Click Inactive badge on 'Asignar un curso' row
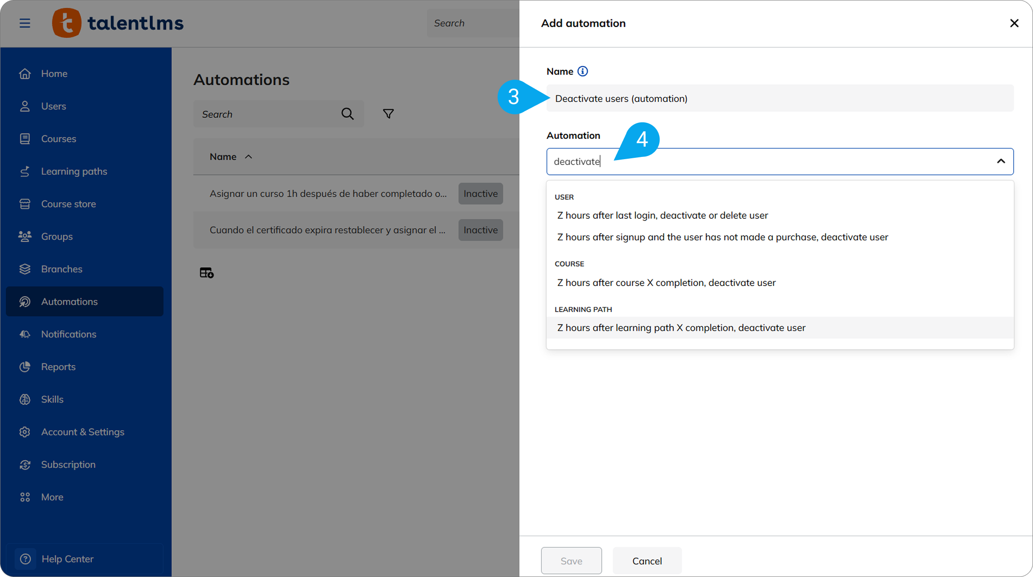Image resolution: width=1033 pixels, height=577 pixels. click(x=481, y=194)
